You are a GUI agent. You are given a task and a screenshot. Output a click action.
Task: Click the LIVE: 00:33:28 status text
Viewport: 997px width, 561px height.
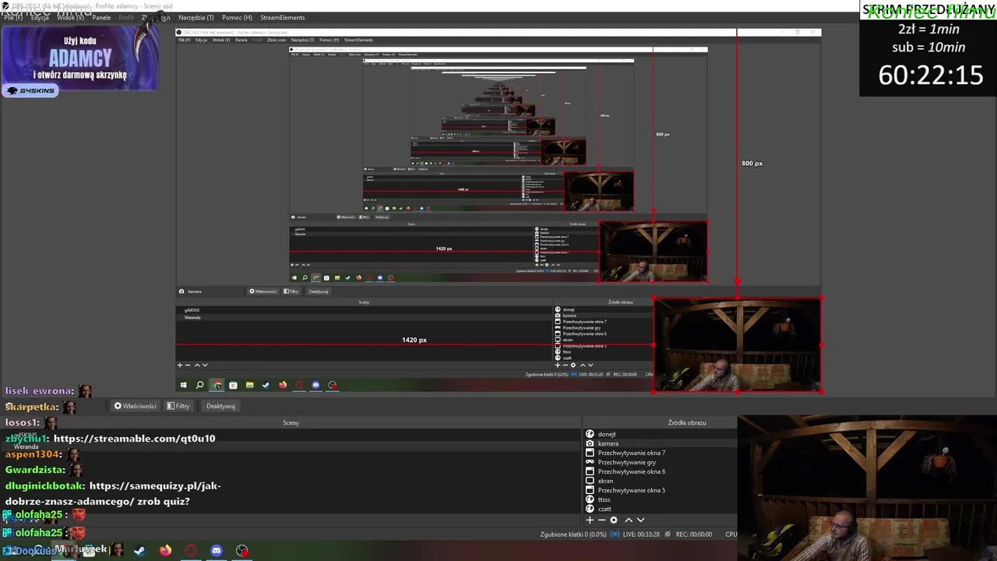pyautogui.click(x=640, y=535)
